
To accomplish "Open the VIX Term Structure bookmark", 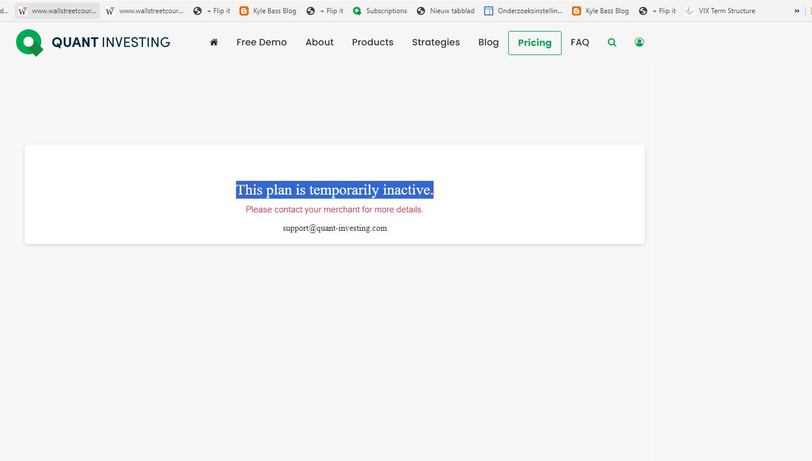I will [721, 11].
